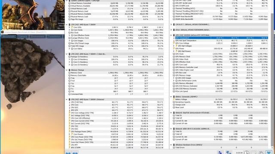This screenshot has width=275, height=154.
Task: Open the Benchmark tab in Heaven window
Action: pos(9,36)
